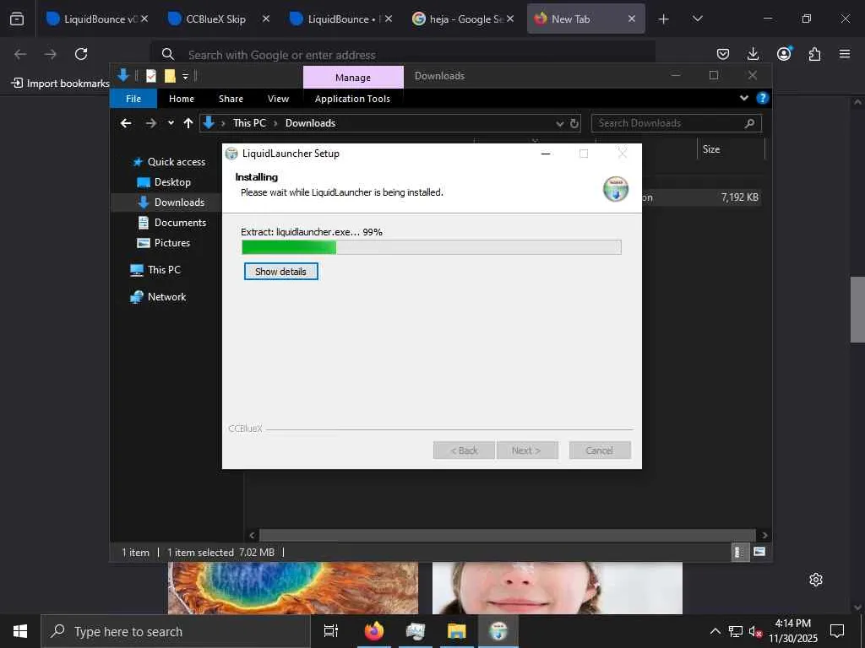Open the Home ribbon tab
The image size is (865, 648).
[x=182, y=99]
